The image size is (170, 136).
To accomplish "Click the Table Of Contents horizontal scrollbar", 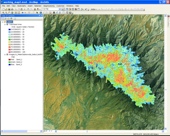I will (22, 131).
